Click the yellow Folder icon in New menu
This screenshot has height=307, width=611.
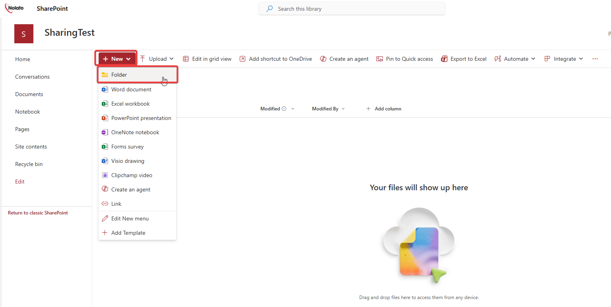point(105,75)
